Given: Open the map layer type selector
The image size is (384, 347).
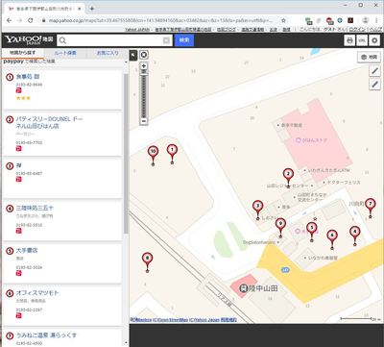Looking at the screenshot, I should coord(369,57).
